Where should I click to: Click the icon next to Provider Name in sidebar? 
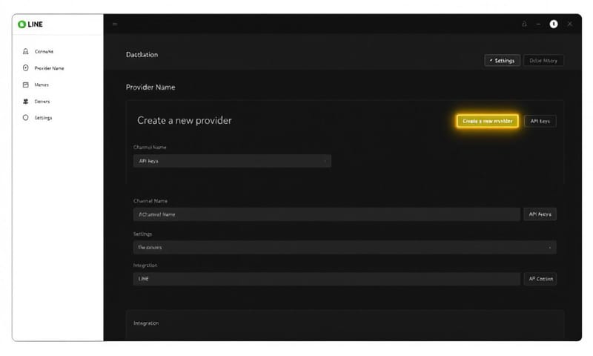(x=26, y=68)
